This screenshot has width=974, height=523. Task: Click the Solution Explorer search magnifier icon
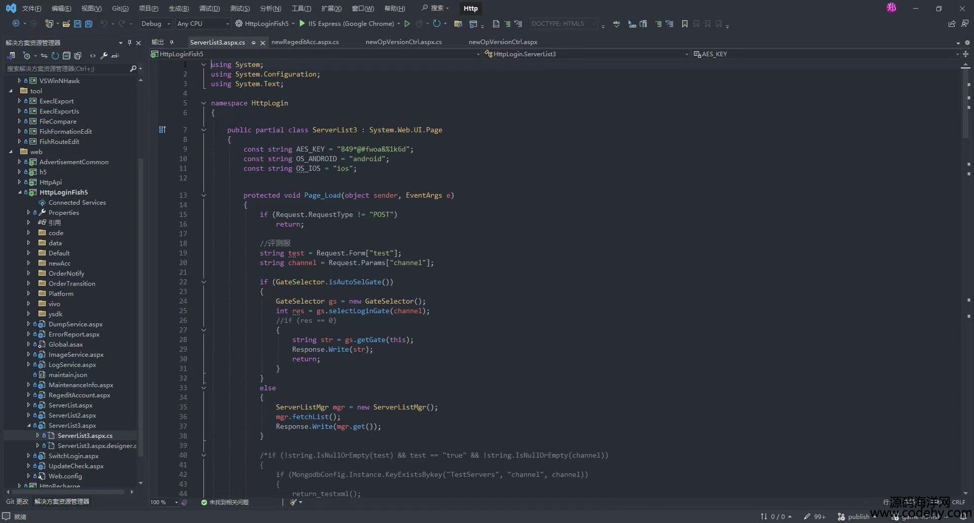133,68
